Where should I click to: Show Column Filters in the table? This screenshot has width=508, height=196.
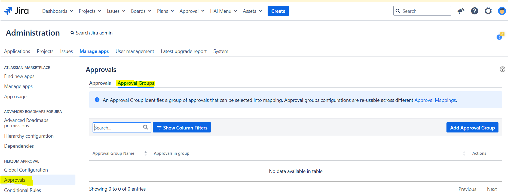point(182,128)
